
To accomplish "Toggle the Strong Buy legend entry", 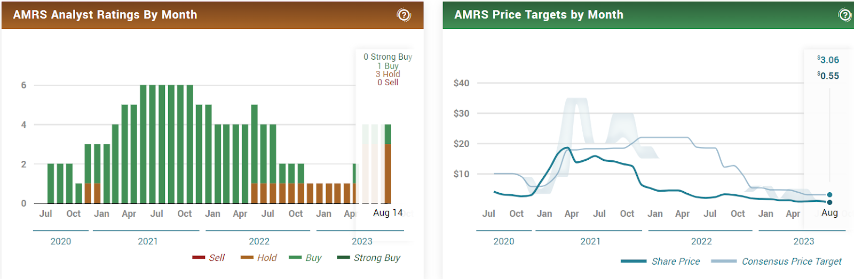I will [368, 258].
